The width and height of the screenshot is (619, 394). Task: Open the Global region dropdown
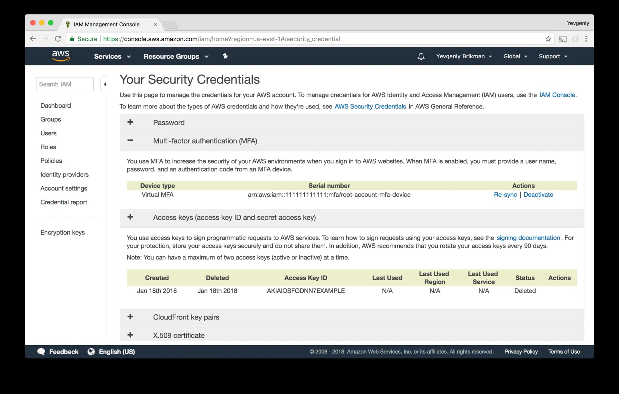click(515, 56)
